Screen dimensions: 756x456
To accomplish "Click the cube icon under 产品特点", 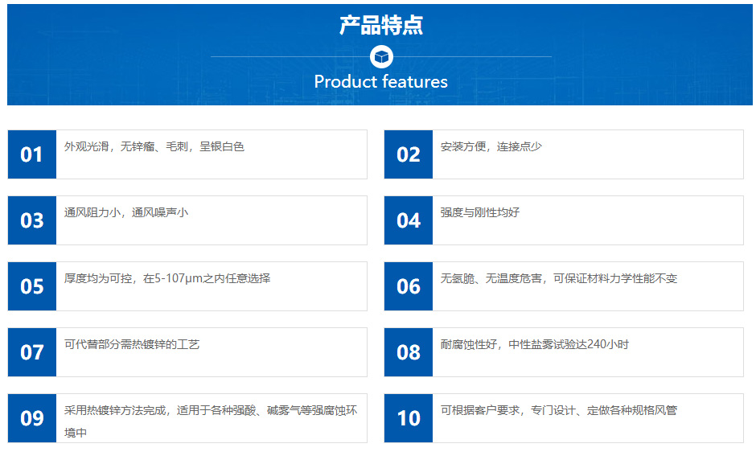I will point(381,57).
